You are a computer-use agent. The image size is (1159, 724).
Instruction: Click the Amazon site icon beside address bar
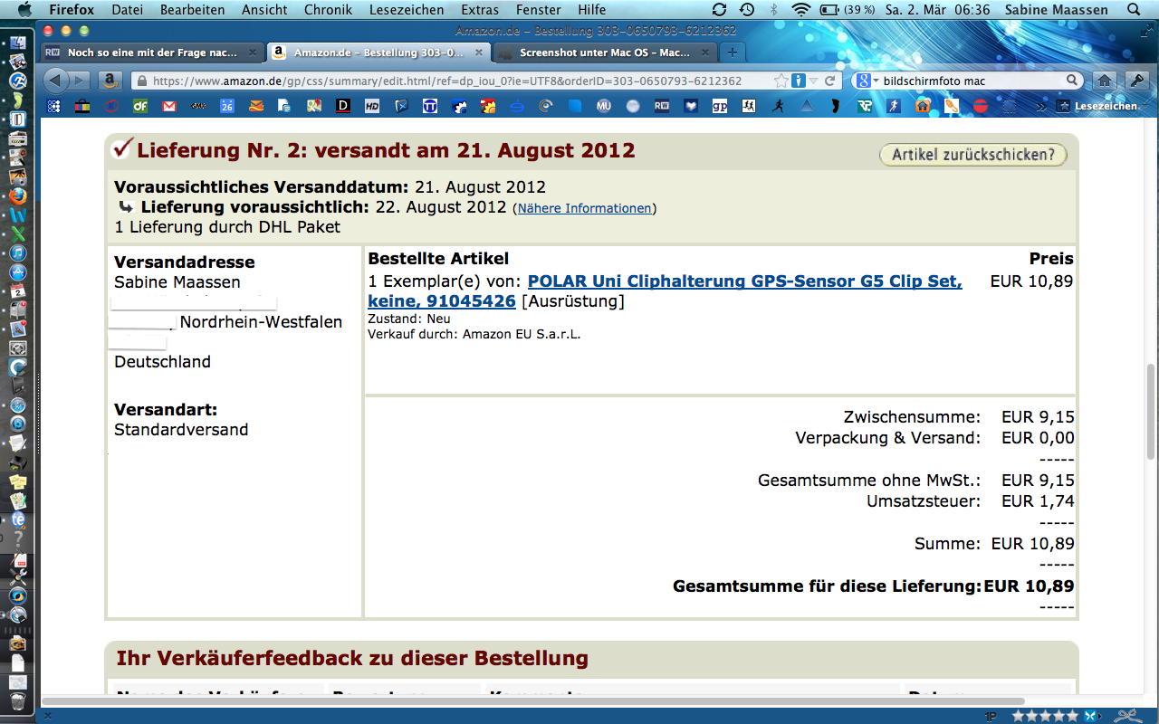tap(110, 81)
